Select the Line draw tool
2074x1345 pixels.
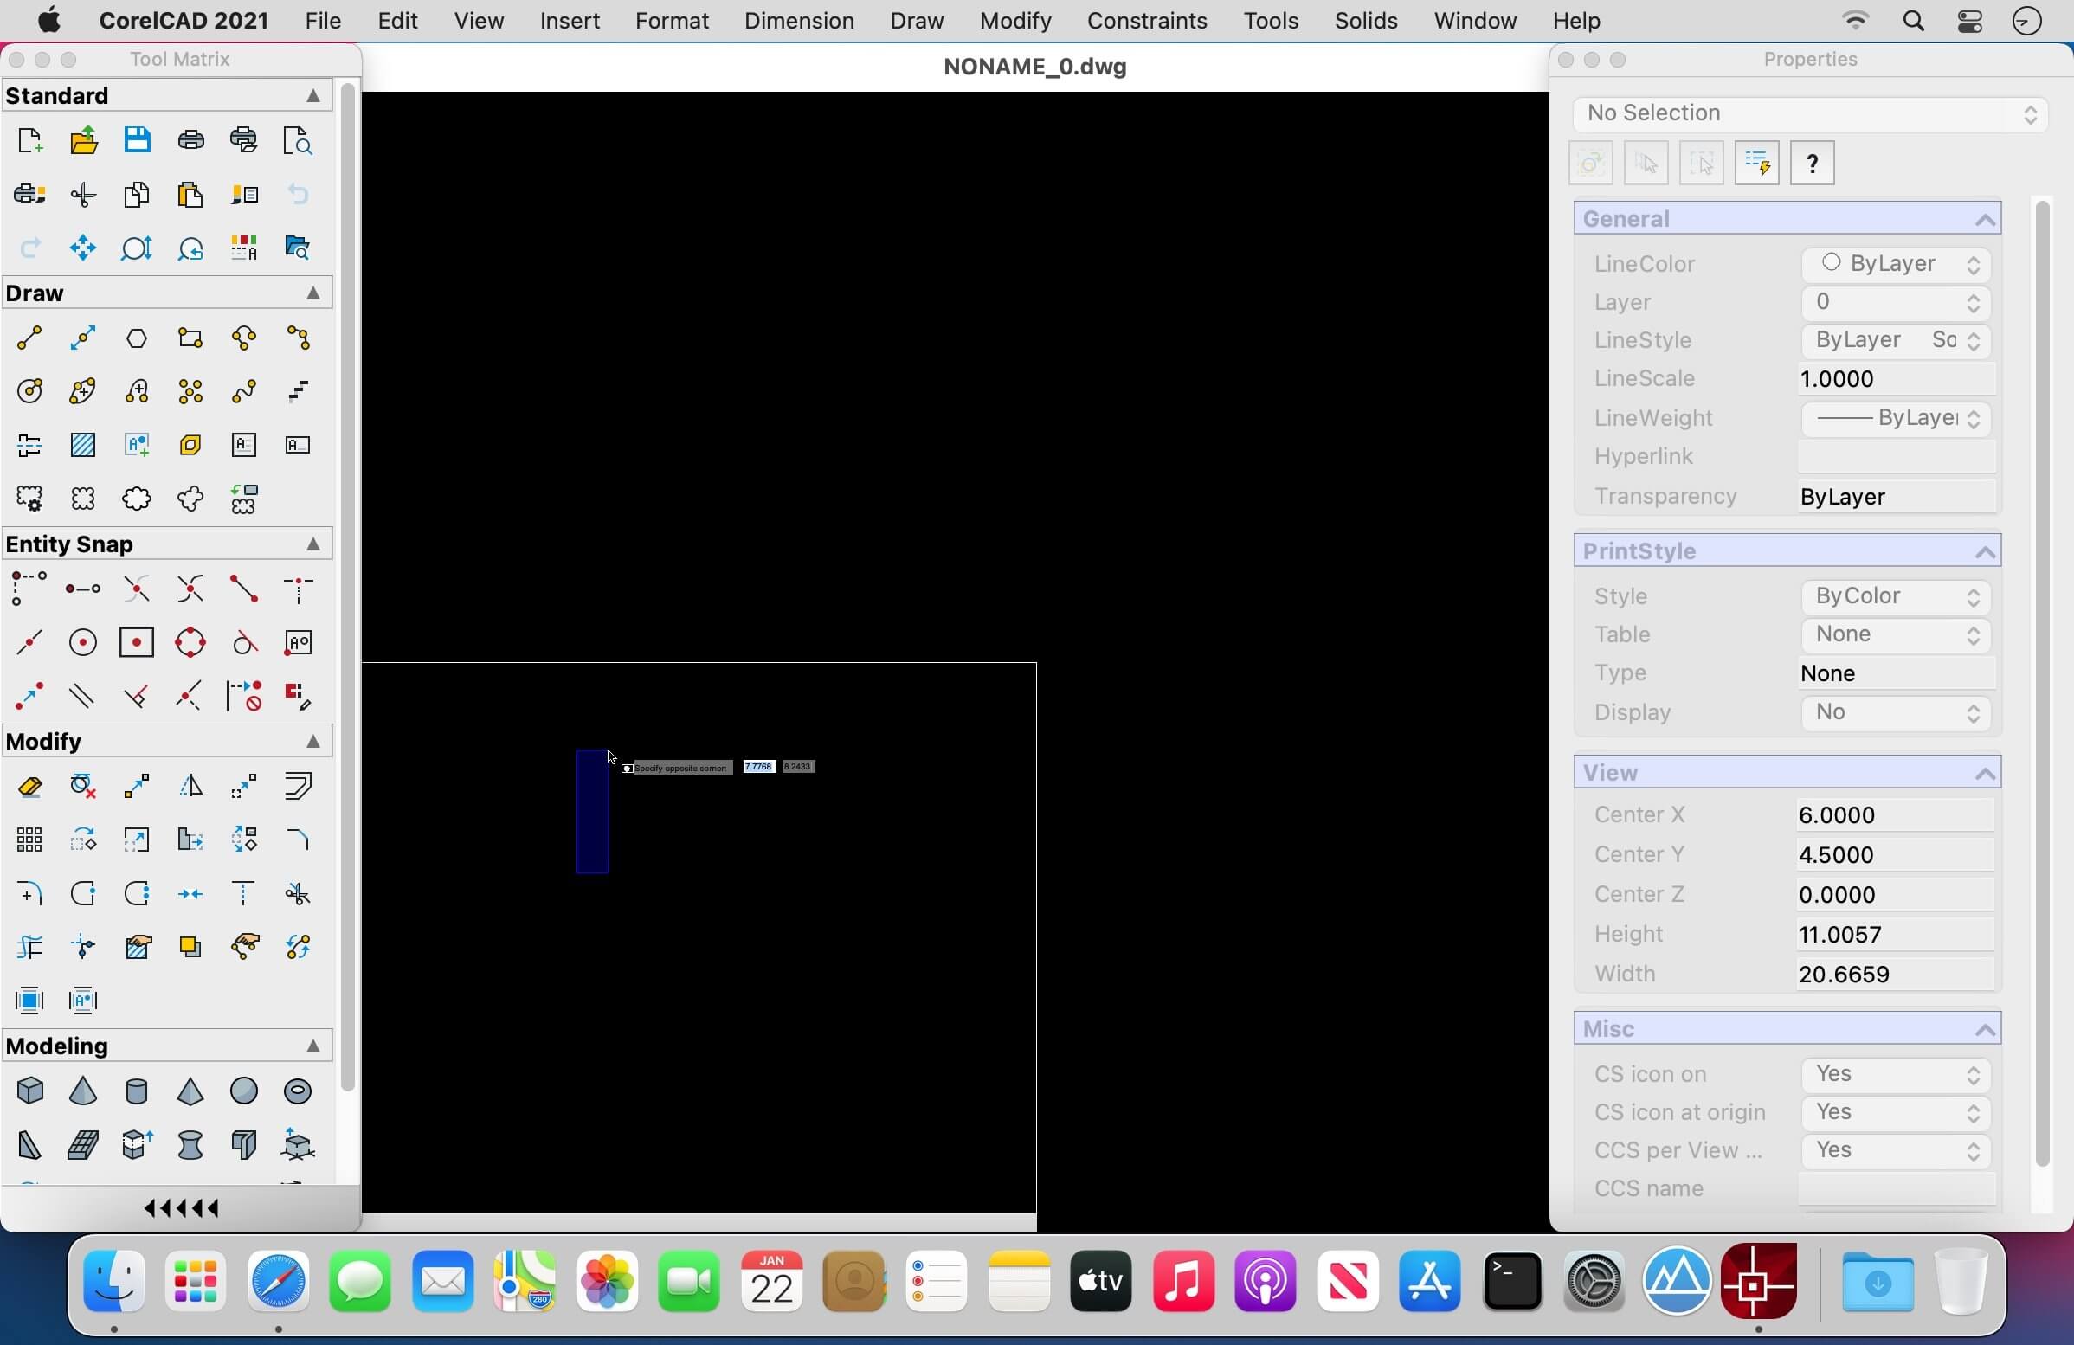pos(29,337)
